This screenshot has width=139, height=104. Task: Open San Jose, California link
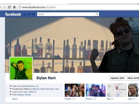[28, 92]
